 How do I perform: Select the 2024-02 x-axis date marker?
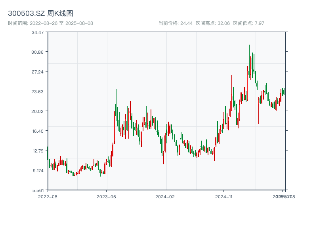point(165,196)
